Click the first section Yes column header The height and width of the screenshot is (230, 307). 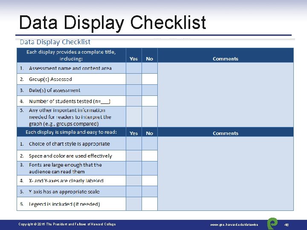[x=134, y=59]
